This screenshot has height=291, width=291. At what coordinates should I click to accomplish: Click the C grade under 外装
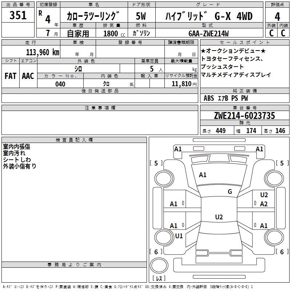tap(271, 33)
